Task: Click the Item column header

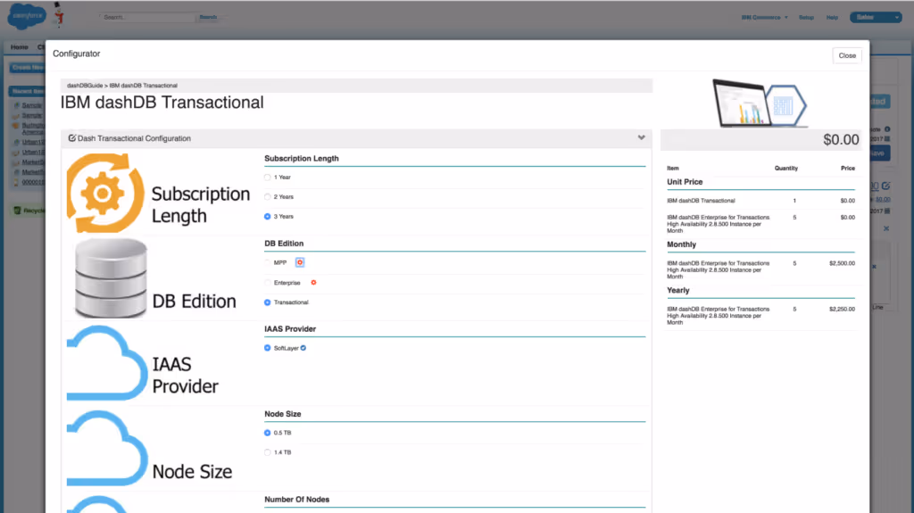Action: [673, 169]
